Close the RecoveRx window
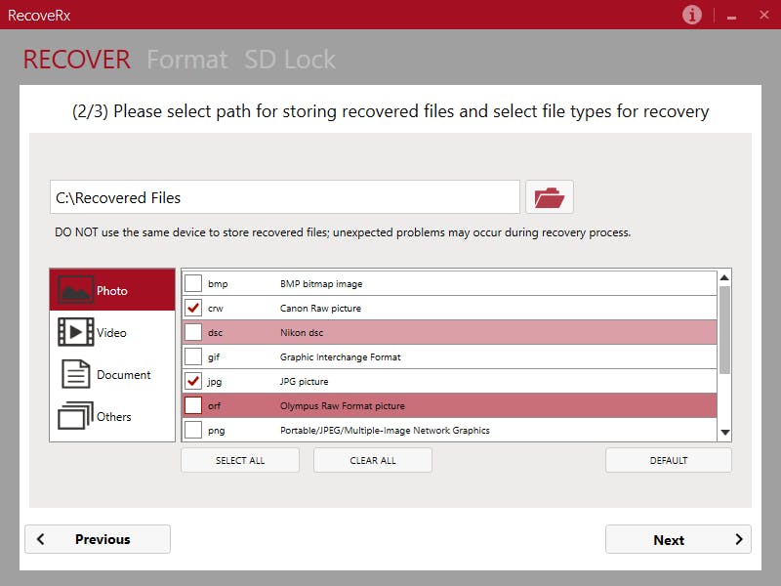Viewport: 781px width, 586px height. click(764, 15)
